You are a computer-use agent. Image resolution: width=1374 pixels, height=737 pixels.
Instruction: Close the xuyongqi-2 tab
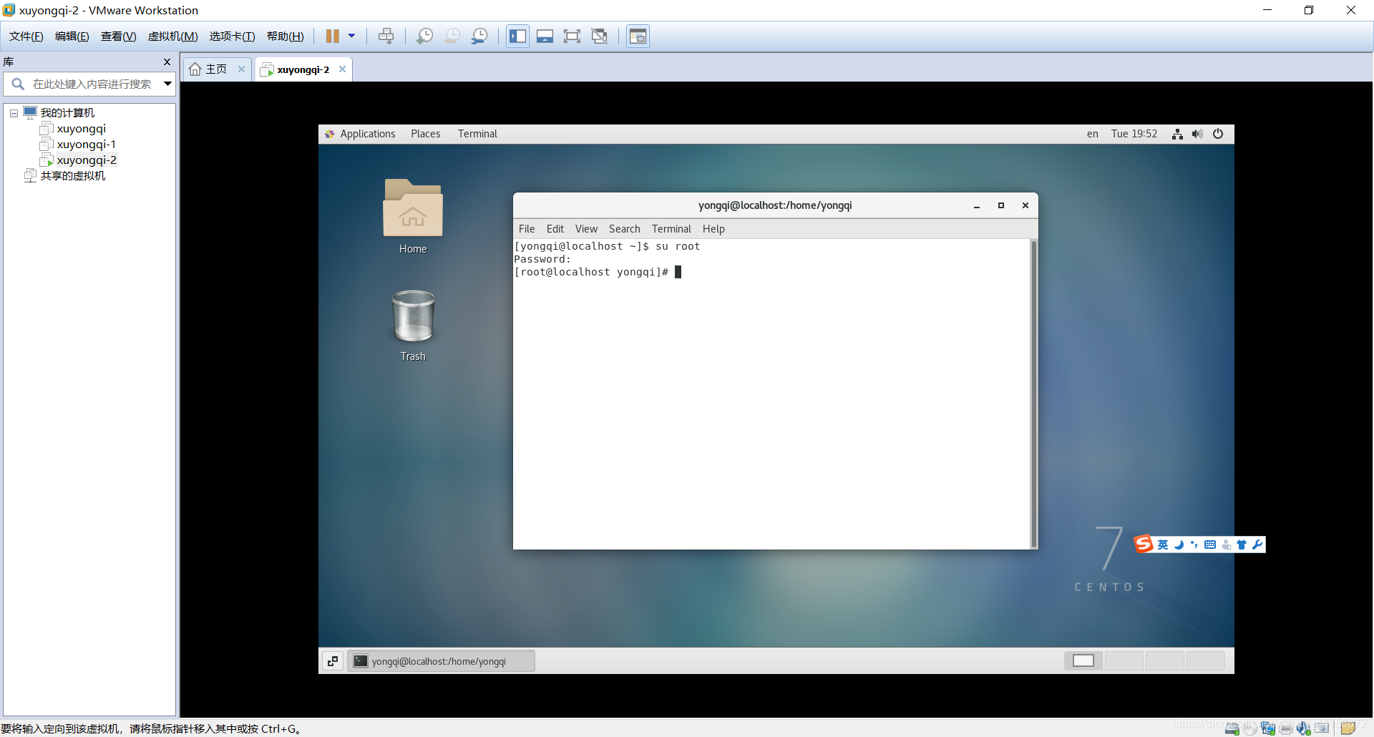[343, 69]
